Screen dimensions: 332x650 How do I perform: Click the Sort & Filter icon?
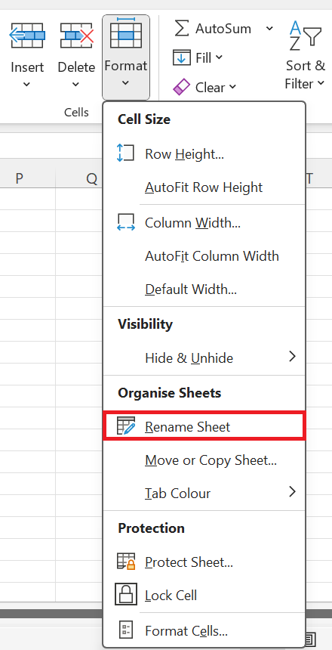[x=305, y=36]
